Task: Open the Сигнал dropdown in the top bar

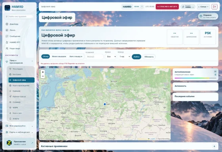Action: point(203,7)
